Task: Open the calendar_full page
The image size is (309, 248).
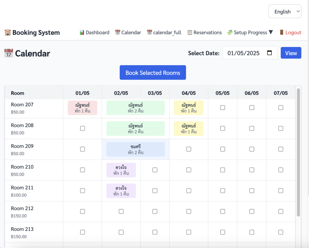Action: (x=164, y=33)
